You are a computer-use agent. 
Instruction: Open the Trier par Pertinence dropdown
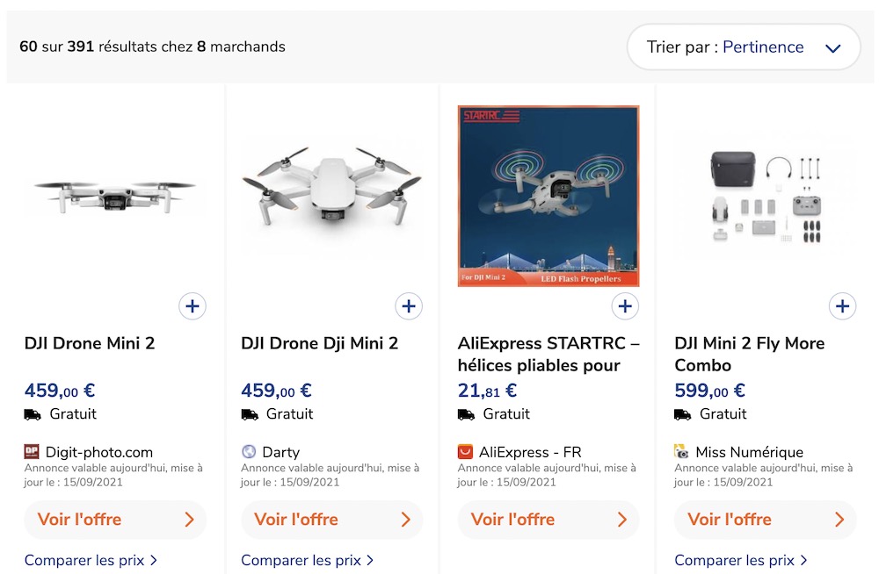click(x=744, y=47)
